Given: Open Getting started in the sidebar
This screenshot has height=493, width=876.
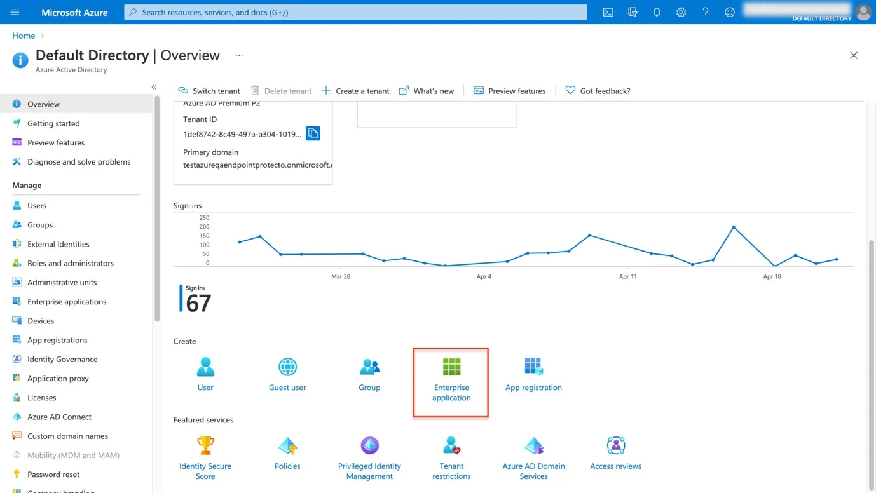Looking at the screenshot, I should click(x=76, y=123).
